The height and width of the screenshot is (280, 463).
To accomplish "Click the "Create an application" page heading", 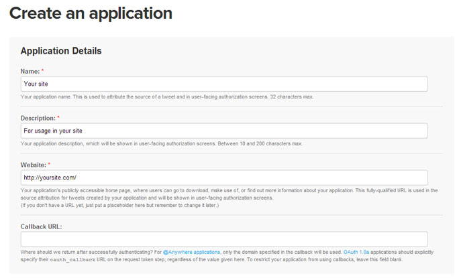I will point(91,13).
